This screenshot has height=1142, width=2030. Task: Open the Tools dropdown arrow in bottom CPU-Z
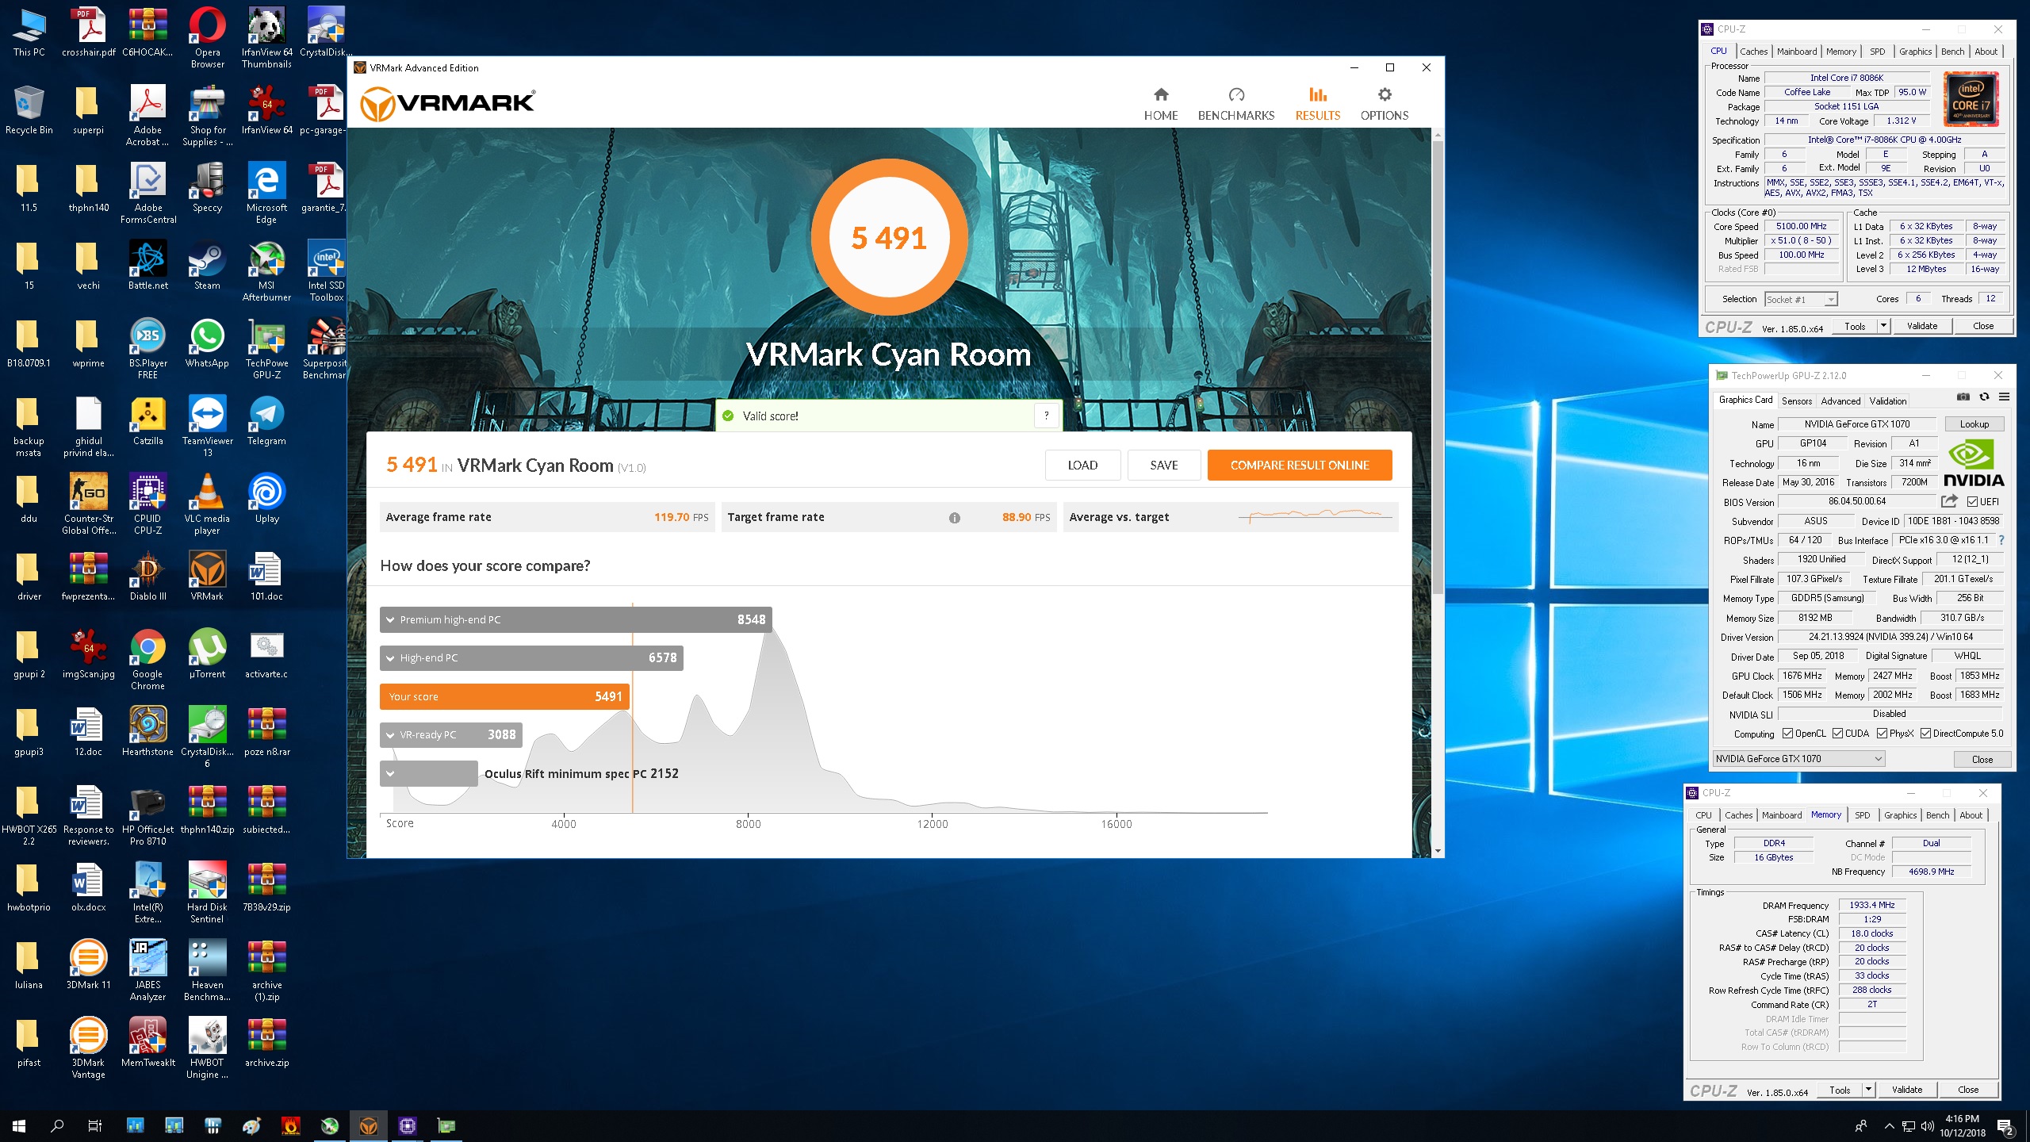tap(1868, 1090)
